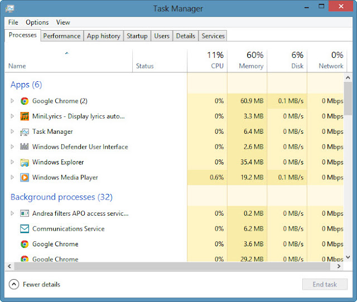Click the Fewer details link
The height and width of the screenshot is (302, 357).
41,285
